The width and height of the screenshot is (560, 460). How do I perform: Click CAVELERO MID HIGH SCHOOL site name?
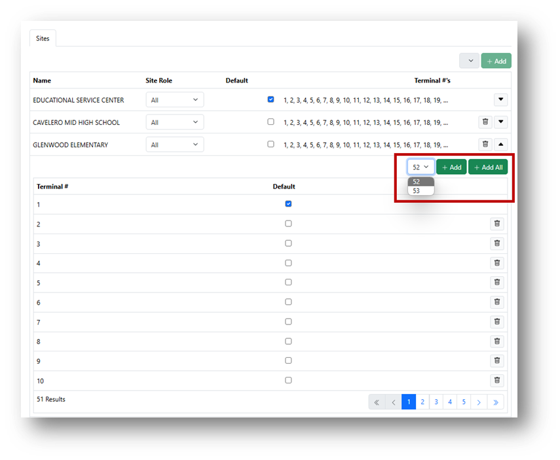[77, 123]
